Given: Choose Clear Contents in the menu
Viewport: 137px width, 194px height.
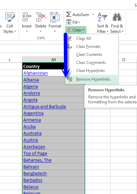Looking at the screenshot, I should pyautogui.click(x=89, y=55).
